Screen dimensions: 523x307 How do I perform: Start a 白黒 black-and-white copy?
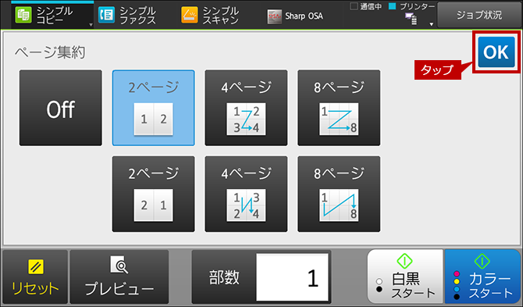pos(405,277)
